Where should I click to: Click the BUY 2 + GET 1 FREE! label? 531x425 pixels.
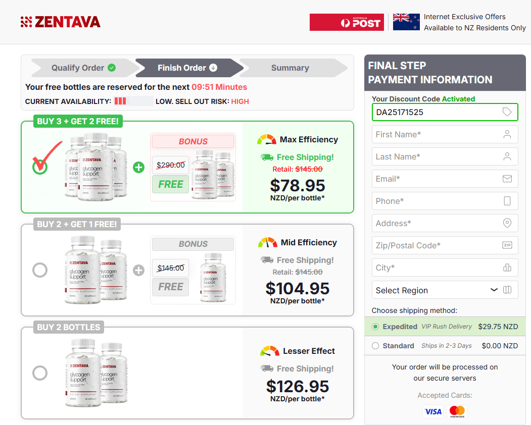(x=77, y=224)
